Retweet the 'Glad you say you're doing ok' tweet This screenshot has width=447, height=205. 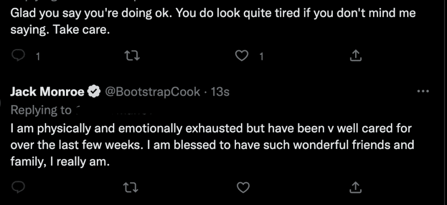coord(133,56)
